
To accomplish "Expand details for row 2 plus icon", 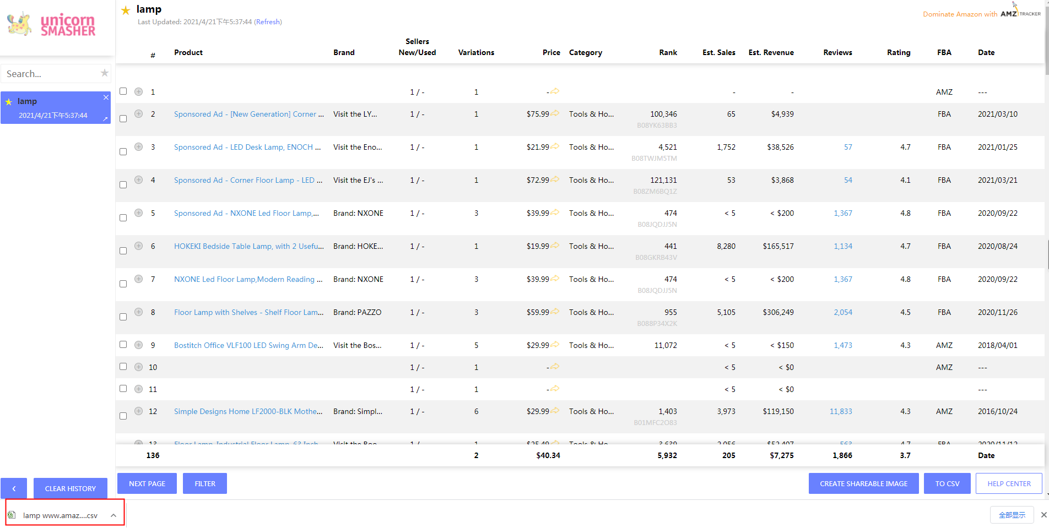I will coord(139,114).
